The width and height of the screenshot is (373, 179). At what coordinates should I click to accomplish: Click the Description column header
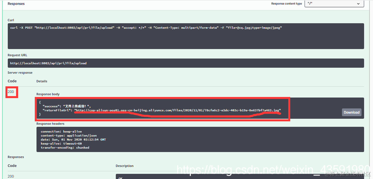pyautogui.click(x=124, y=166)
